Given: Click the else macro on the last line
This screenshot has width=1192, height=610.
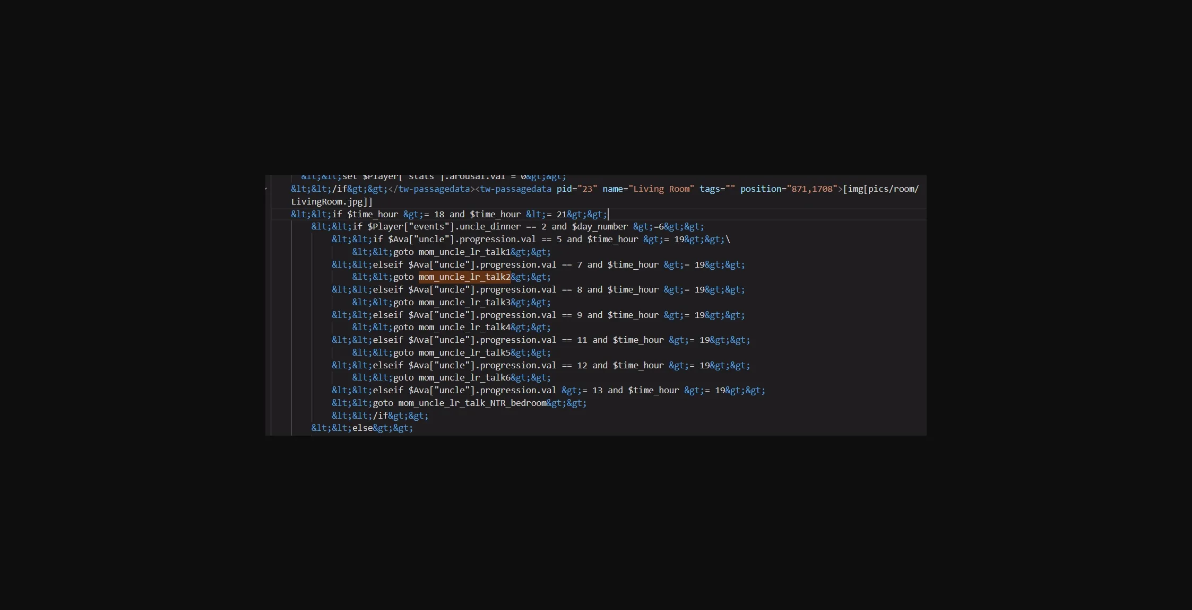Looking at the screenshot, I should (362, 428).
